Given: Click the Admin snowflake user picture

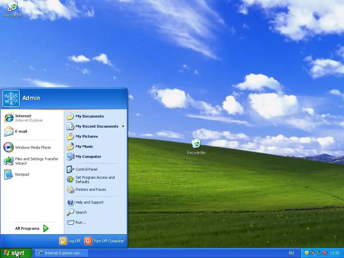Looking at the screenshot, I should (x=11, y=98).
